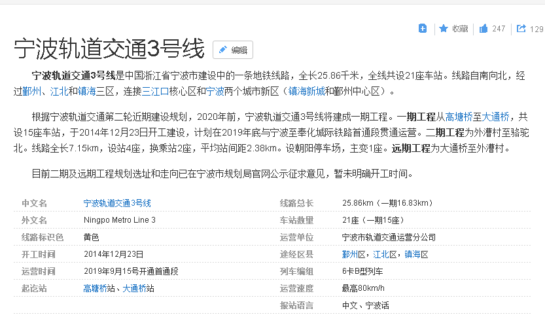Click bold text 远期工程 in paragraph
The width and height of the screenshot is (545, 319).
[x=411, y=149]
